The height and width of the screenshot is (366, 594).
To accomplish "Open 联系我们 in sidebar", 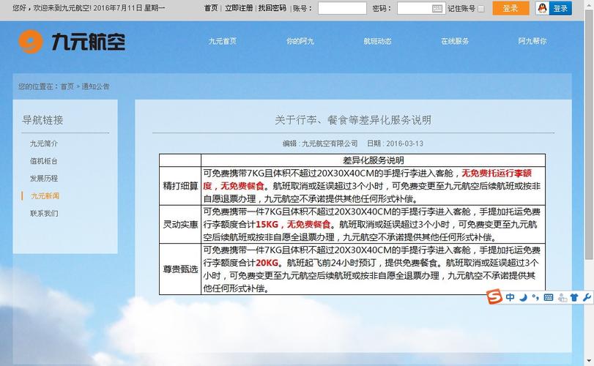I will (x=44, y=213).
